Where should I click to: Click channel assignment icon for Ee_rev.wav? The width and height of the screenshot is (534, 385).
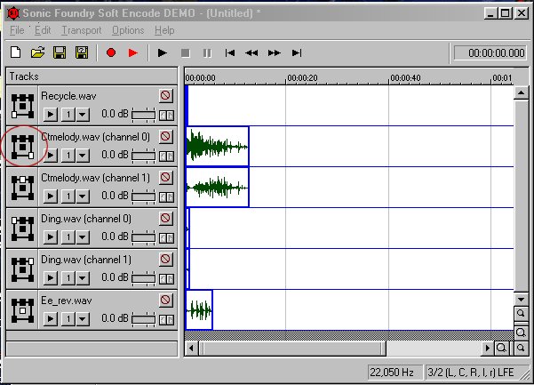[23, 309]
